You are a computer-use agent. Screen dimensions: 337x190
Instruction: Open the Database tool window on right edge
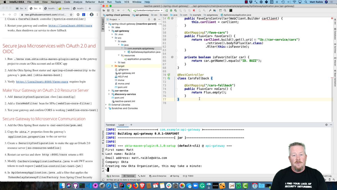[x=335, y=34]
